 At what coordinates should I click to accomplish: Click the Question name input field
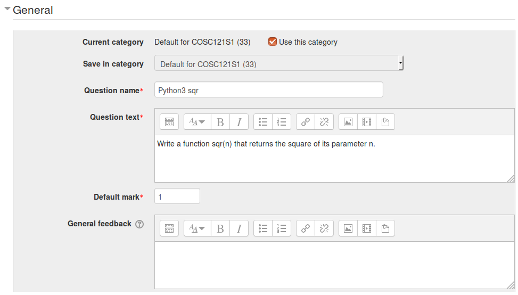[268, 90]
